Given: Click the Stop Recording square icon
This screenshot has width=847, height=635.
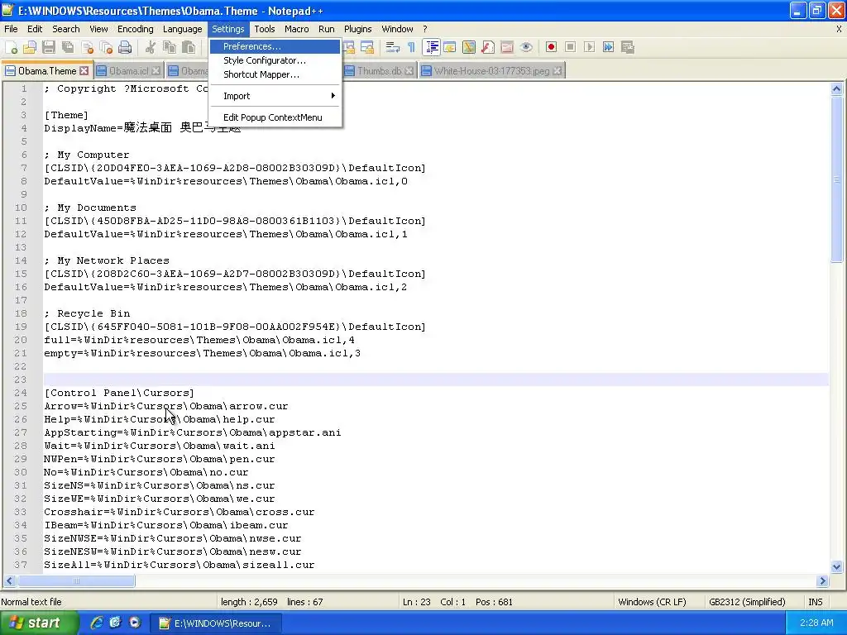Looking at the screenshot, I should [570, 47].
